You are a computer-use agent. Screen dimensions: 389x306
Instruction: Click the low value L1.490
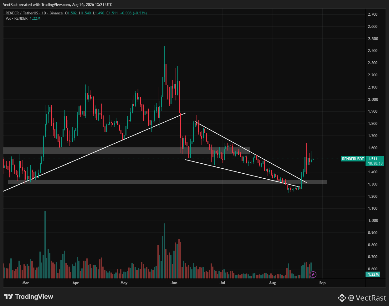point(99,13)
